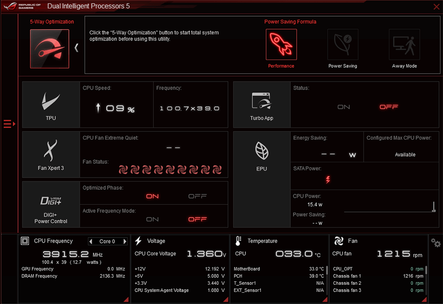The image size is (443, 304).
Task: Expand the left sidebar menu arrow
Action: (10, 124)
